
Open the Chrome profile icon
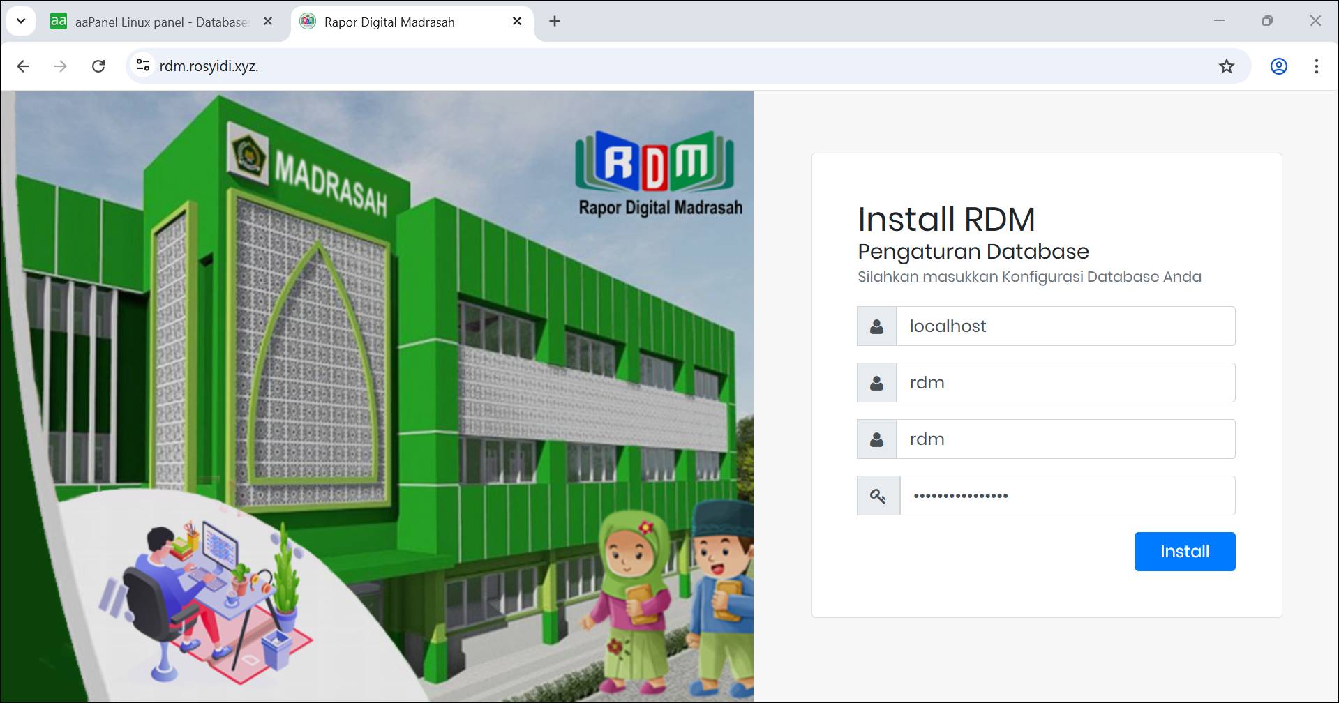pyautogui.click(x=1278, y=66)
